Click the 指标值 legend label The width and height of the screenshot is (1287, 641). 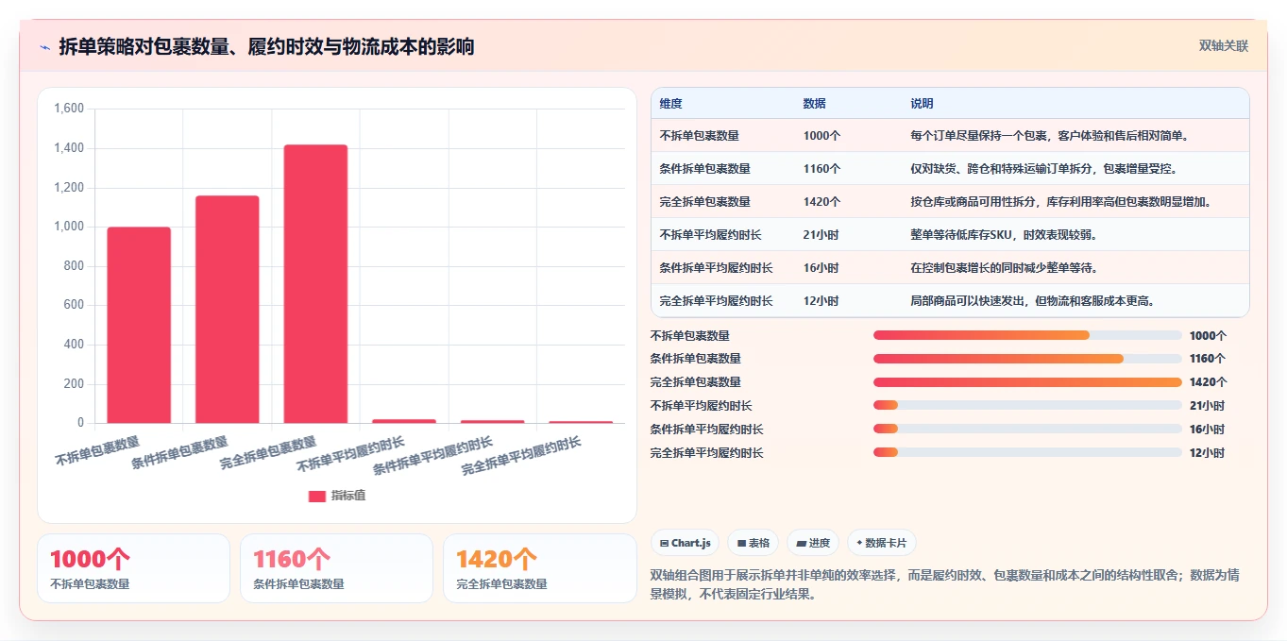pos(347,496)
